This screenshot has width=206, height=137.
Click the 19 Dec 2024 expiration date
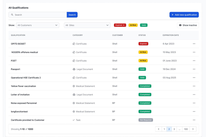[x=169, y=69]
